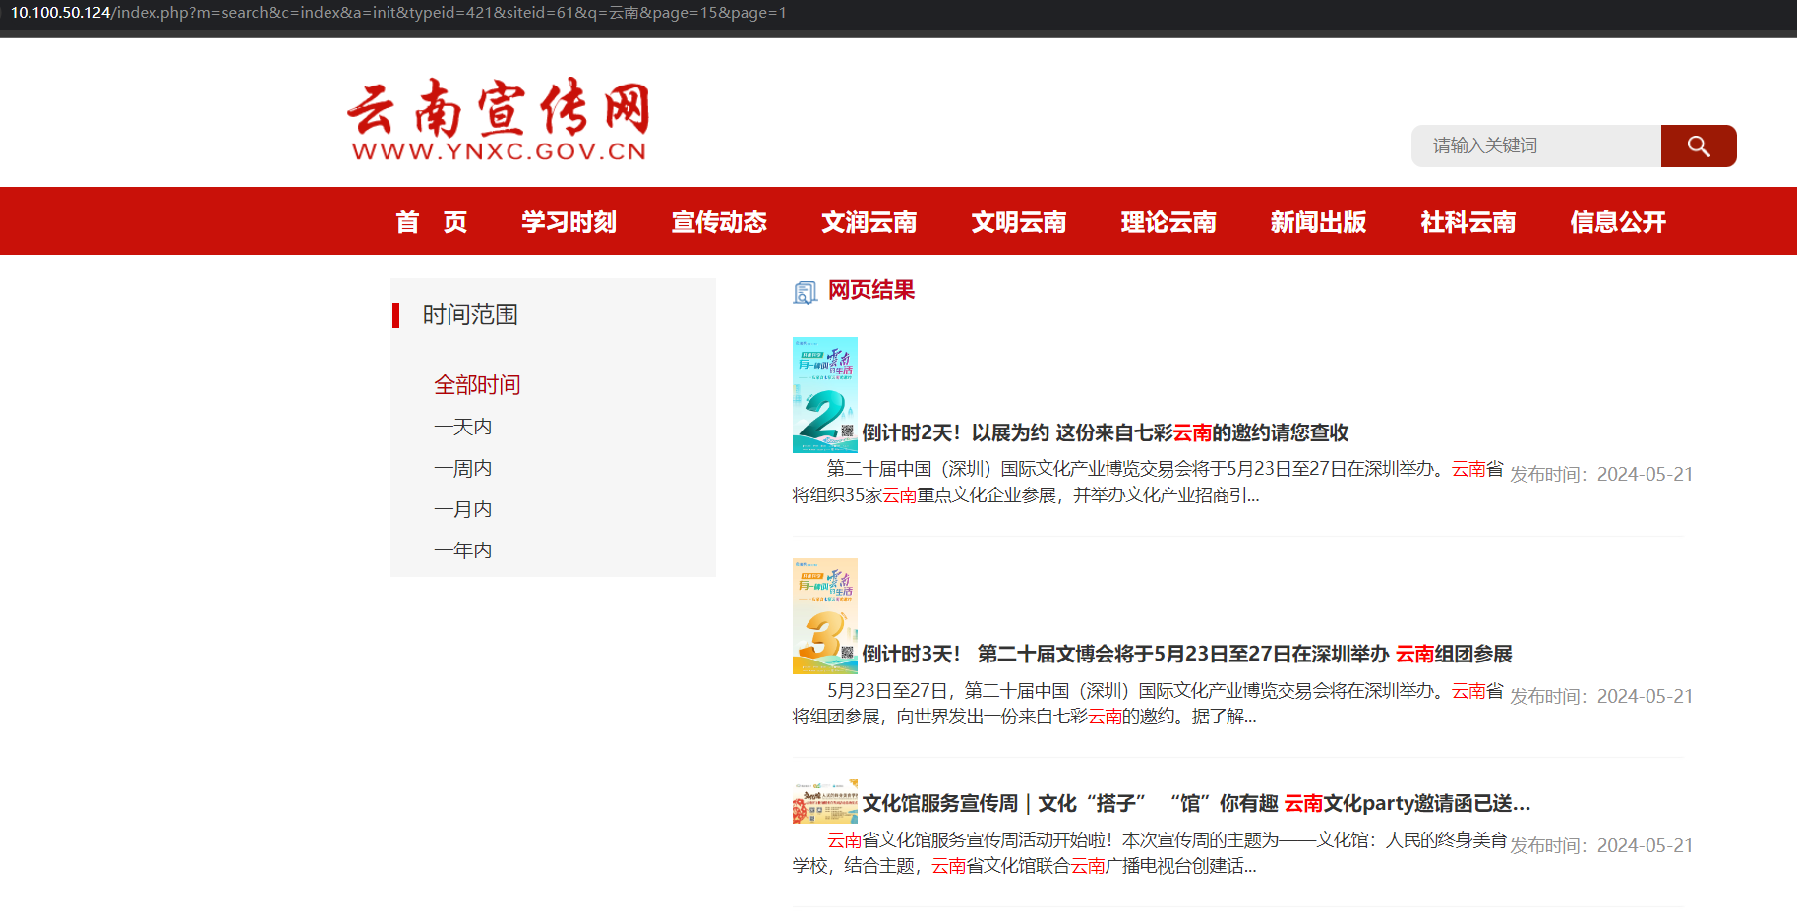Filter results to 一周内
The height and width of the screenshot is (920, 1797).
point(462,468)
